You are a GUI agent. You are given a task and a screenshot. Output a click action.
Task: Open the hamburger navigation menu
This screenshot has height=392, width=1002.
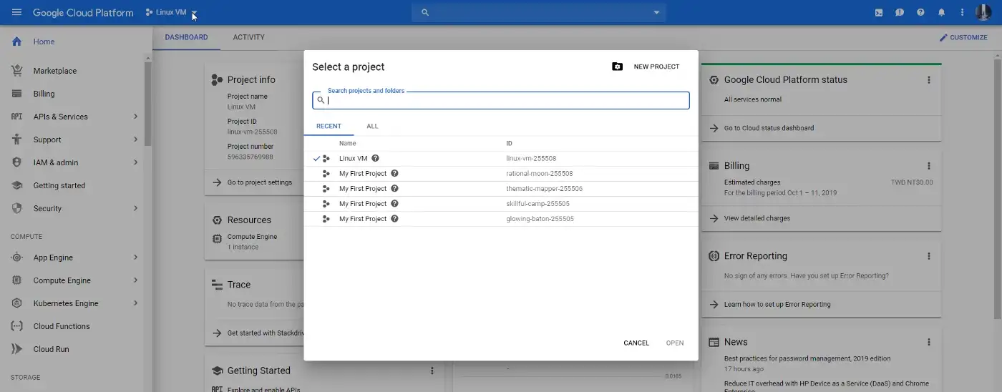tap(16, 13)
